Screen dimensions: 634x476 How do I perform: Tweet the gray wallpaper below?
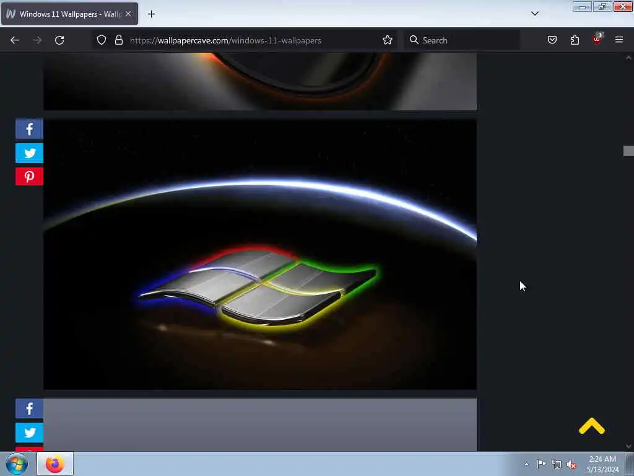tap(29, 433)
